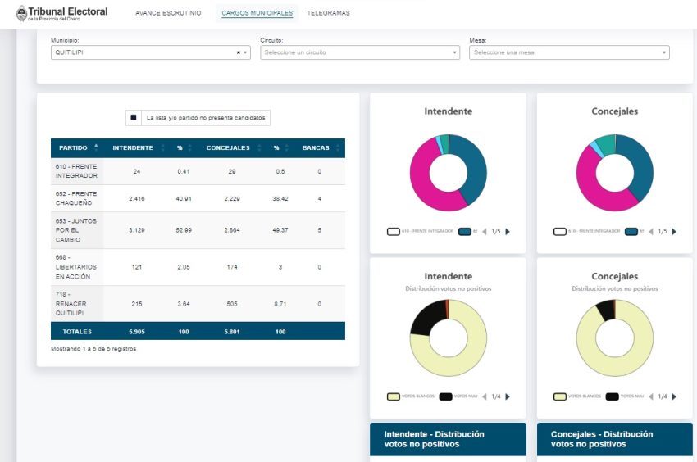The width and height of the screenshot is (697, 462).
Task: Click the Tribunal Electoral logo
Action: pyautogui.click(x=61, y=14)
